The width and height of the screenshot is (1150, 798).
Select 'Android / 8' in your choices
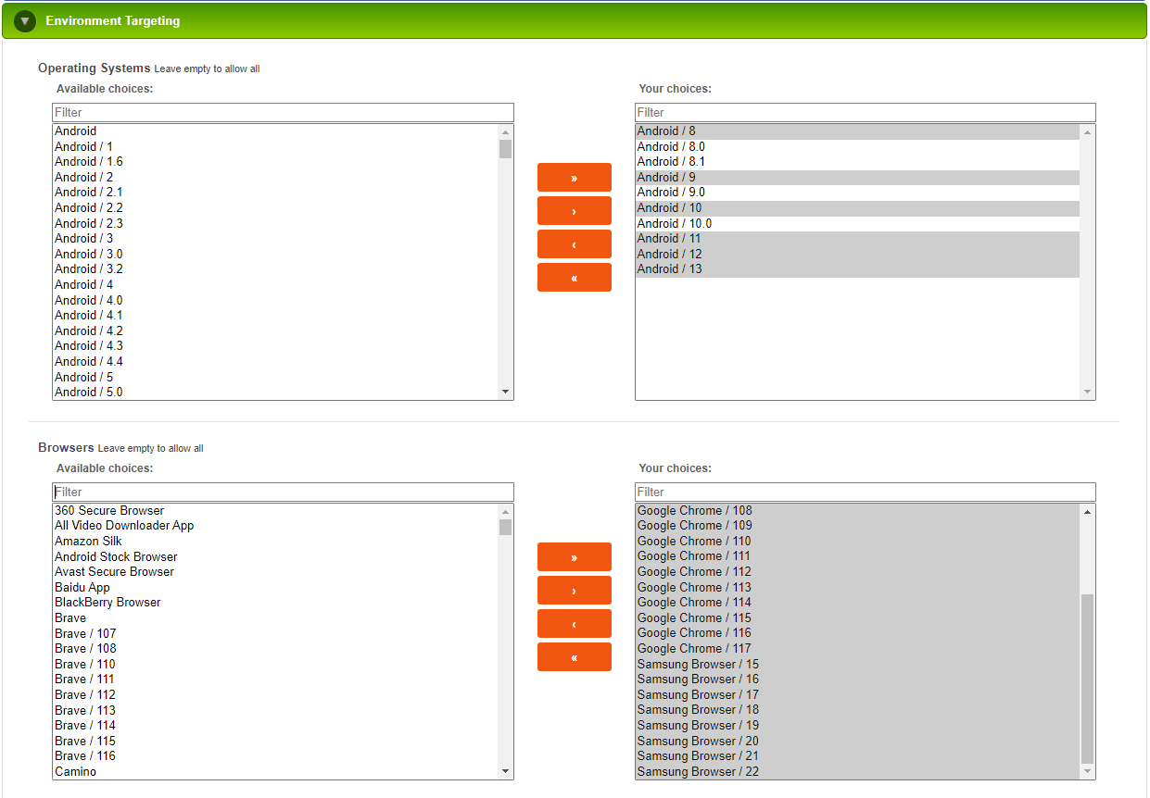858,131
